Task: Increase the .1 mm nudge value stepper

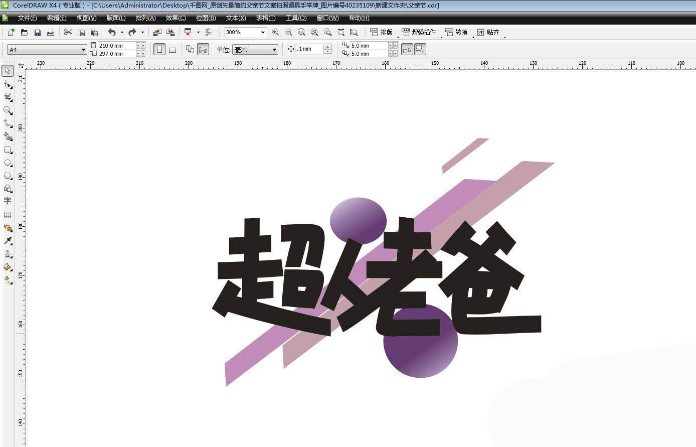Action: pyautogui.click(x=328, y=47)
